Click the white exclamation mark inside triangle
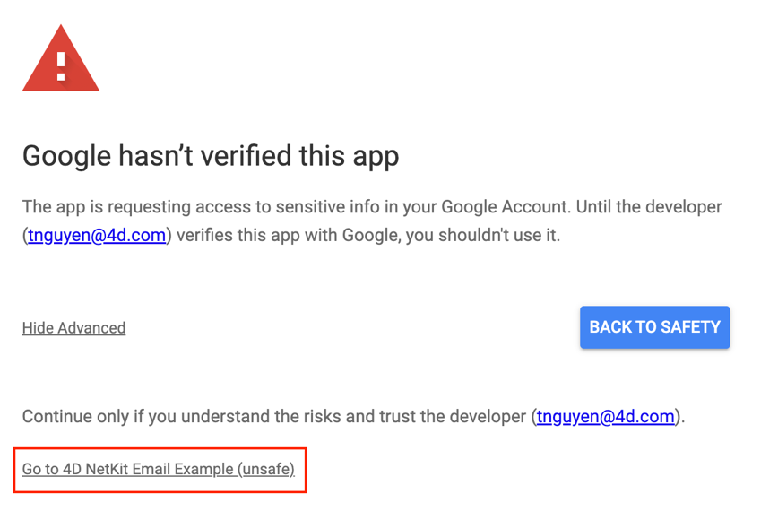Viewport: 778px width, 520px height. 61,66
